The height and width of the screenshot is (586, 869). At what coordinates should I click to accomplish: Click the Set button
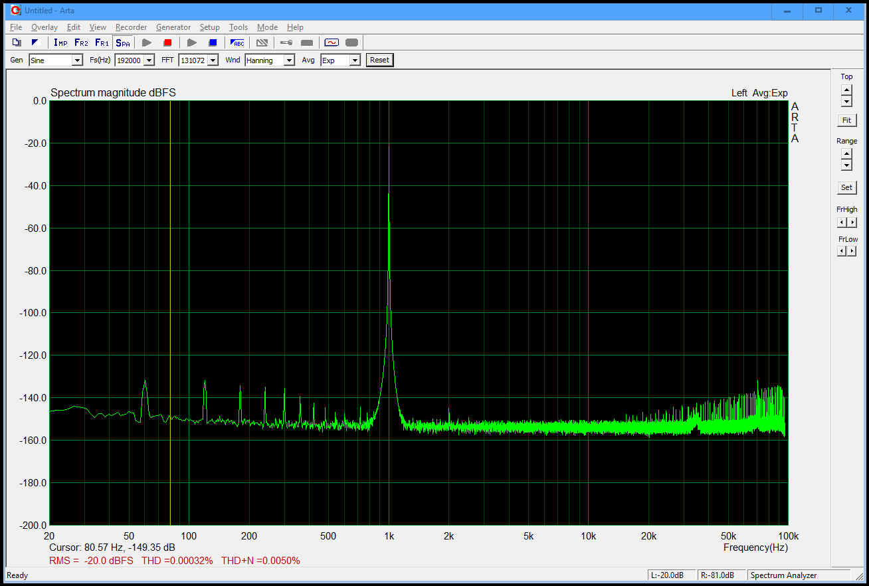[x=846, y=187]
